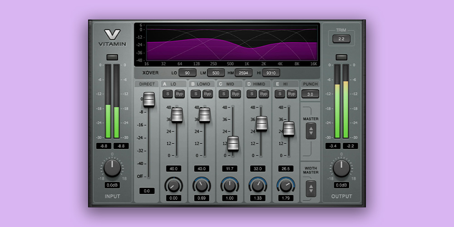Click the left input peak readout -8.8

coord(104,146)
